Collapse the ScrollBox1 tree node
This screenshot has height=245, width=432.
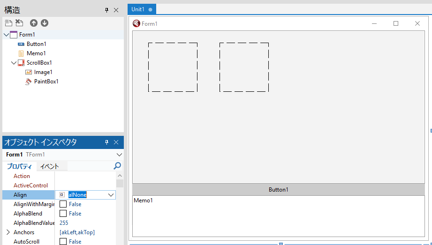pyautogui.click(x=14, y=63)
